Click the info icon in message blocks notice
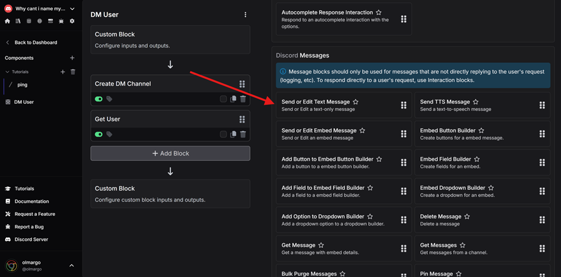Screen dimensions: 561x277 click(283, 72)
